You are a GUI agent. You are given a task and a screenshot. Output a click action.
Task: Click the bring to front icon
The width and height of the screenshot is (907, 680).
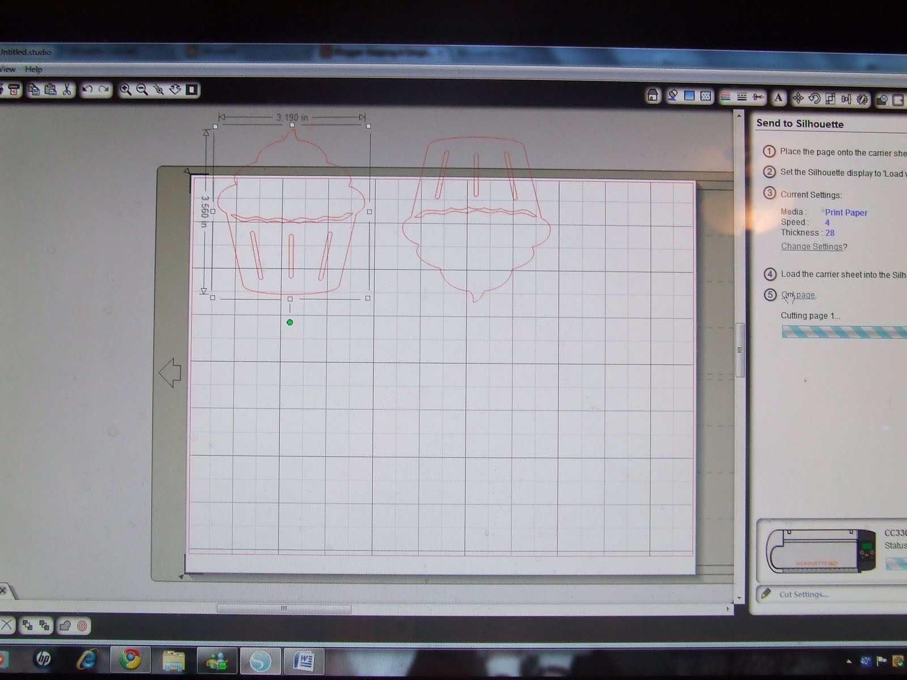click(27, 625)
